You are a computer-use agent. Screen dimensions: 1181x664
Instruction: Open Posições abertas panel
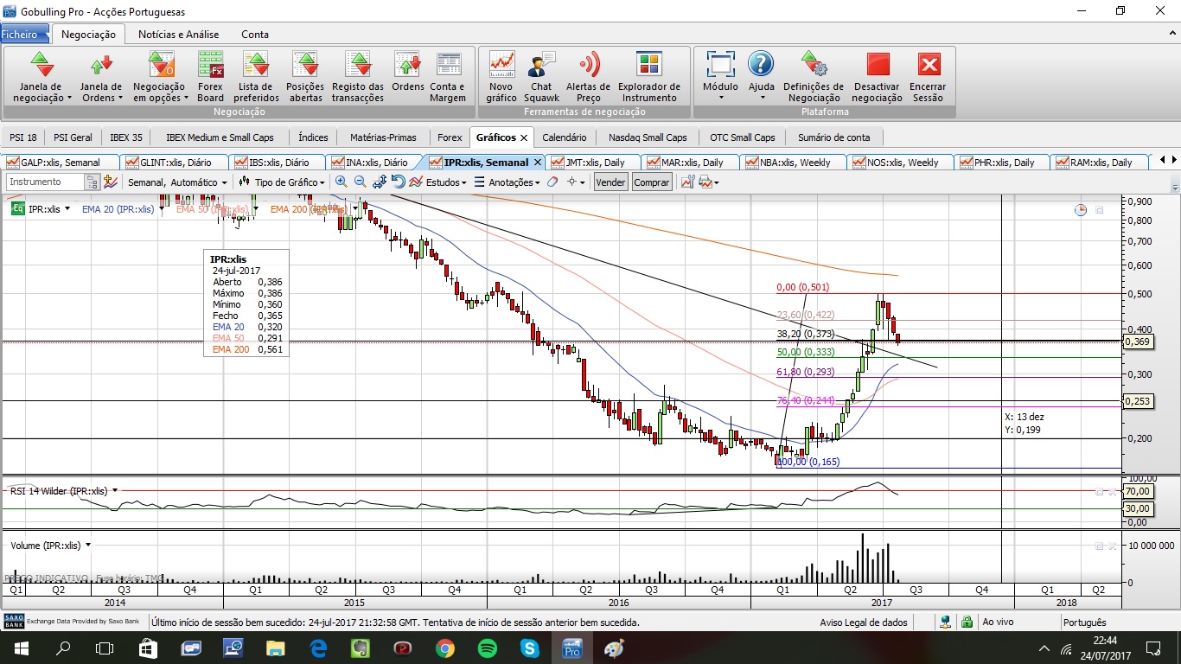304,75
